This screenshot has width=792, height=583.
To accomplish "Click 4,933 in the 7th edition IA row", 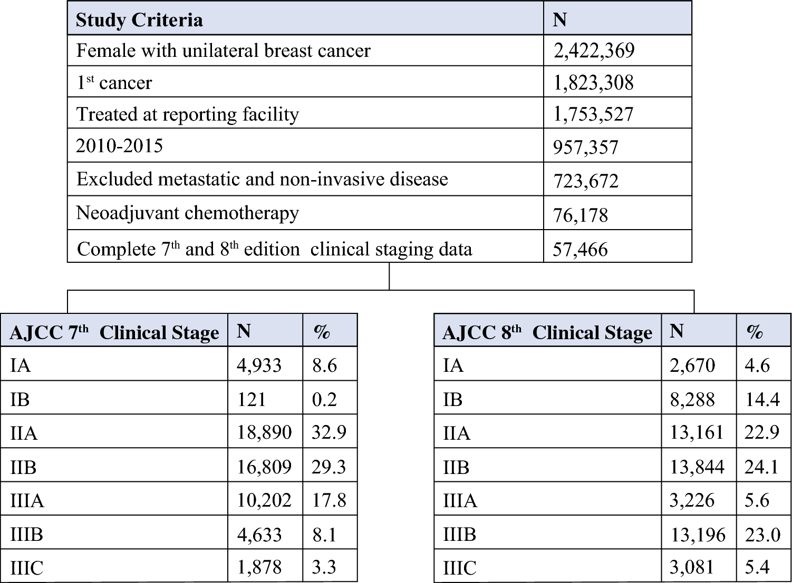I will 259,365.
